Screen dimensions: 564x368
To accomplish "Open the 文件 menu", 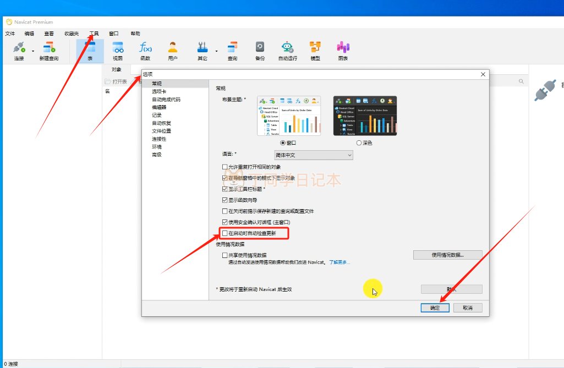I will click(x=10, y=34).
